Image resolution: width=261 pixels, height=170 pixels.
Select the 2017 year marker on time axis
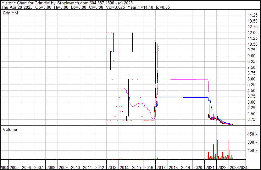click(161, 167)
